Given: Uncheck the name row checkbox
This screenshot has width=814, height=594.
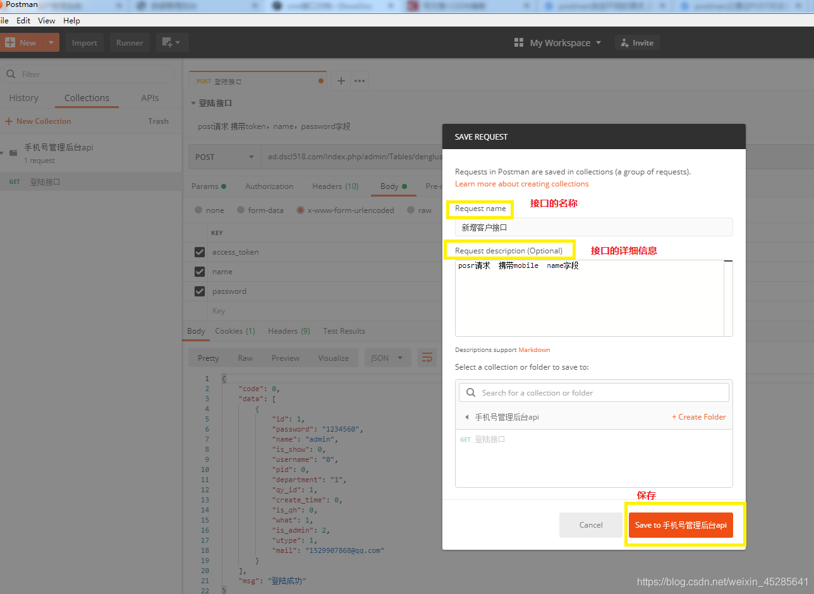Looking at the screenshot, I should click(x=200, y=272).
